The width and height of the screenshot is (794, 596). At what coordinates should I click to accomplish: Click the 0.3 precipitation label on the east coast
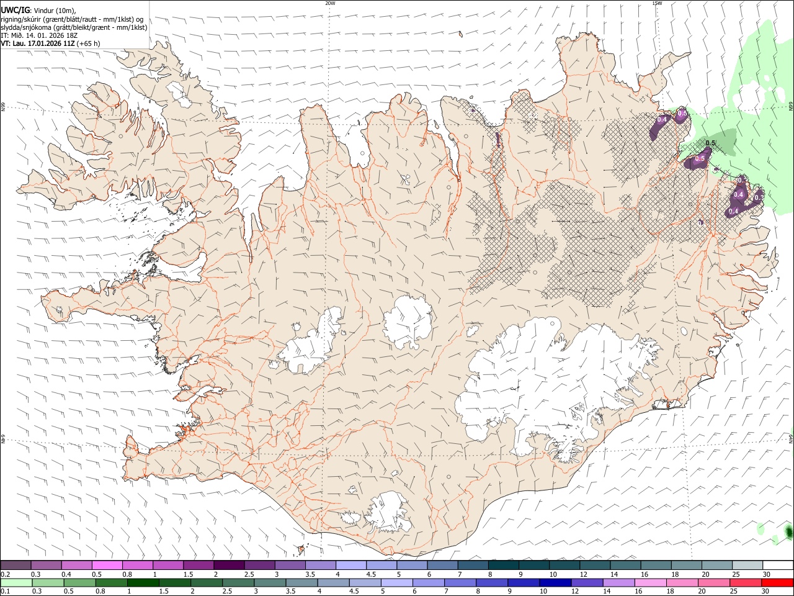point(759,197)
